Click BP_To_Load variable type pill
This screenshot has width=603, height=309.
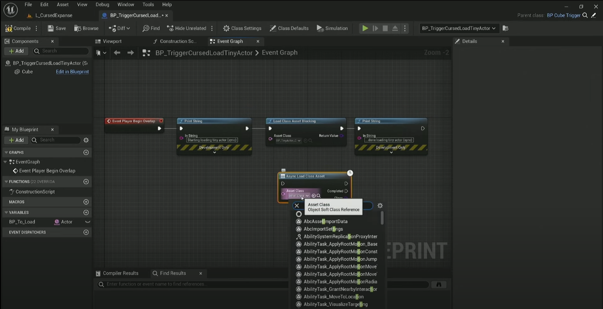64,222
